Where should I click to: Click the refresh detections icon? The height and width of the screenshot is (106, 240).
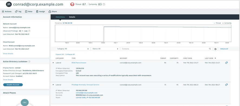215,49
